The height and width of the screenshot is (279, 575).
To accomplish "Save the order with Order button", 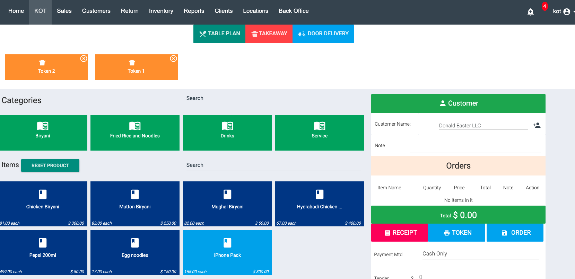I will (515, 233).
